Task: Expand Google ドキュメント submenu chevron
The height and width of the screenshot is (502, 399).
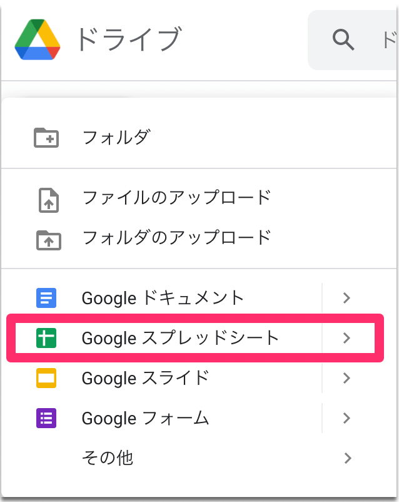Action: (346, 298)
